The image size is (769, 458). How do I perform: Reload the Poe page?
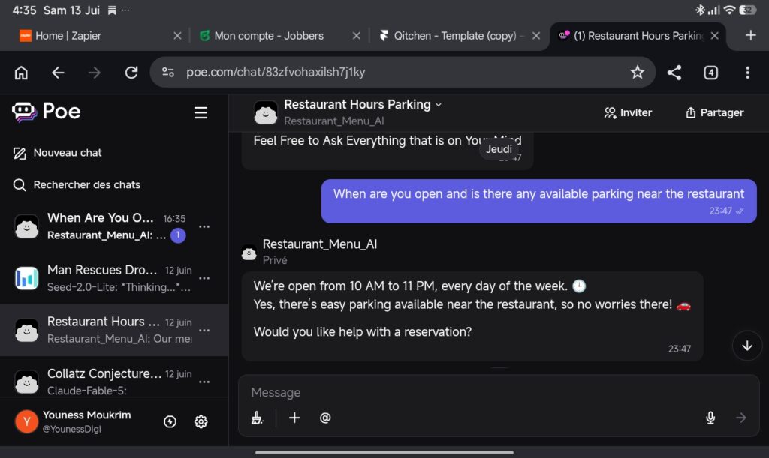point(131,73)
